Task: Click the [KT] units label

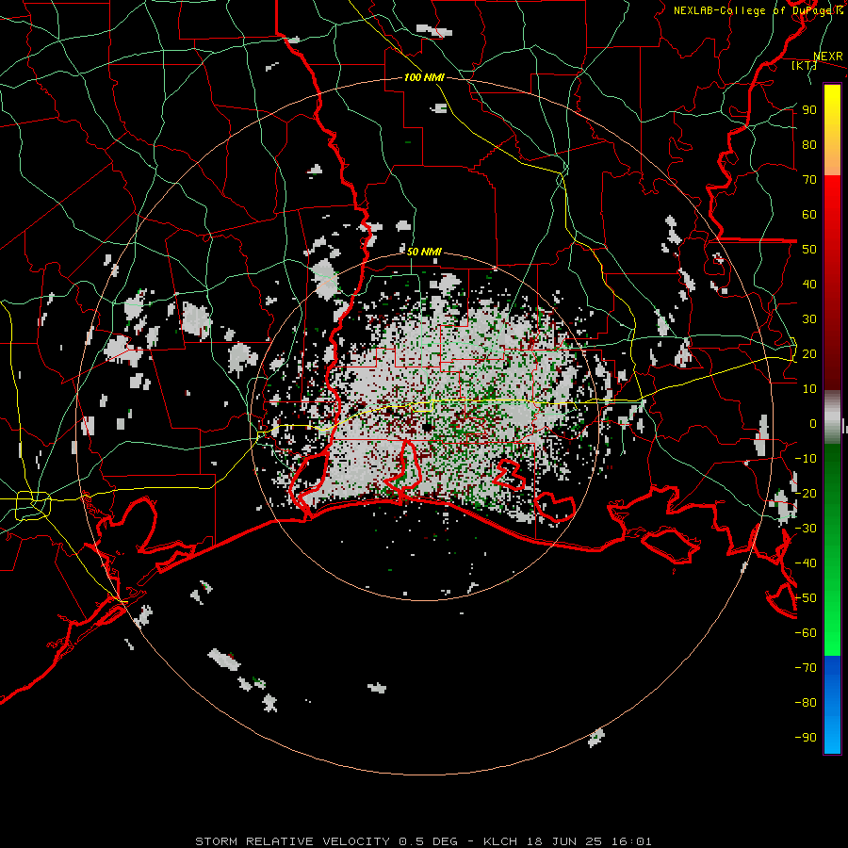Action: (x=804, y=65)
